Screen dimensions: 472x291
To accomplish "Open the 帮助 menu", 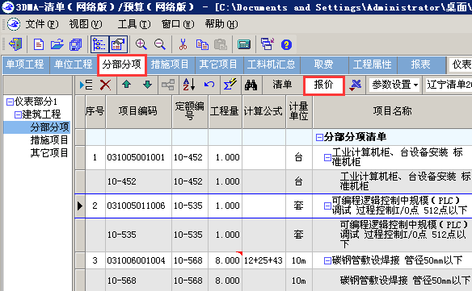I will pos(221,24).
